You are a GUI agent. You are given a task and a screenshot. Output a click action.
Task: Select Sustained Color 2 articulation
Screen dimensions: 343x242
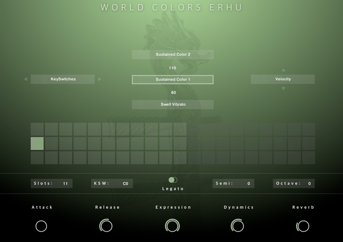coord(173,55)
